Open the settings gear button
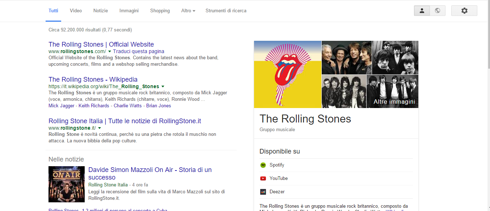Image resolution: width=490 pixels, height=211 pixels. tap(464, 11)
